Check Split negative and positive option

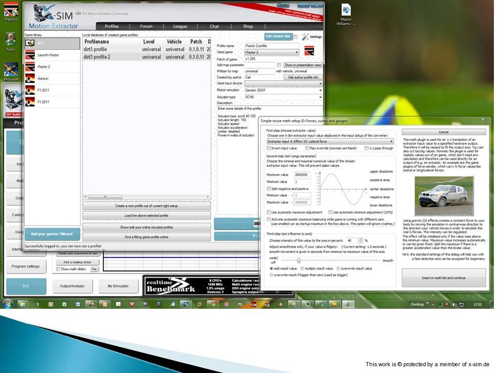coord(269,189)
